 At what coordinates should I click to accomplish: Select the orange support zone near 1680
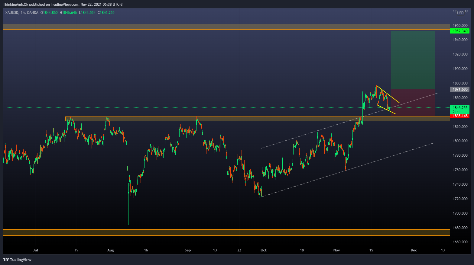226,232
